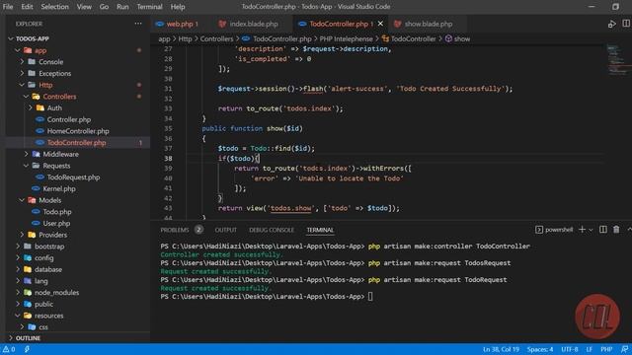Select TodoController.php in the explorer

76,142
